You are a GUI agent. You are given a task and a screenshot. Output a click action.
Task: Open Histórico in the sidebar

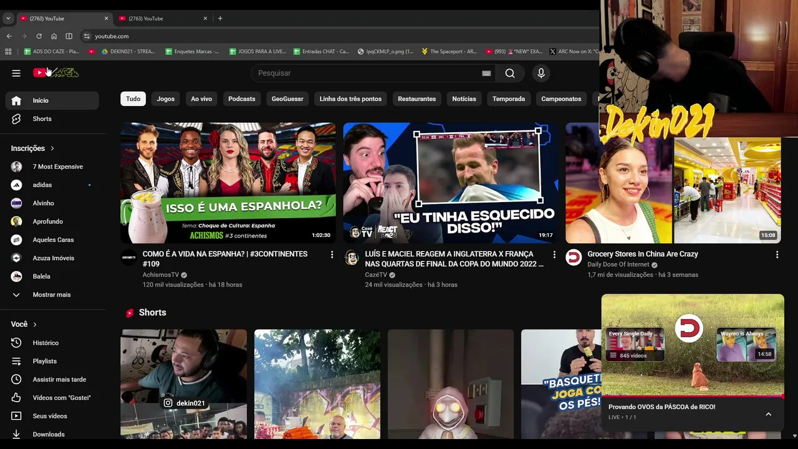click(x=52, y=343)
